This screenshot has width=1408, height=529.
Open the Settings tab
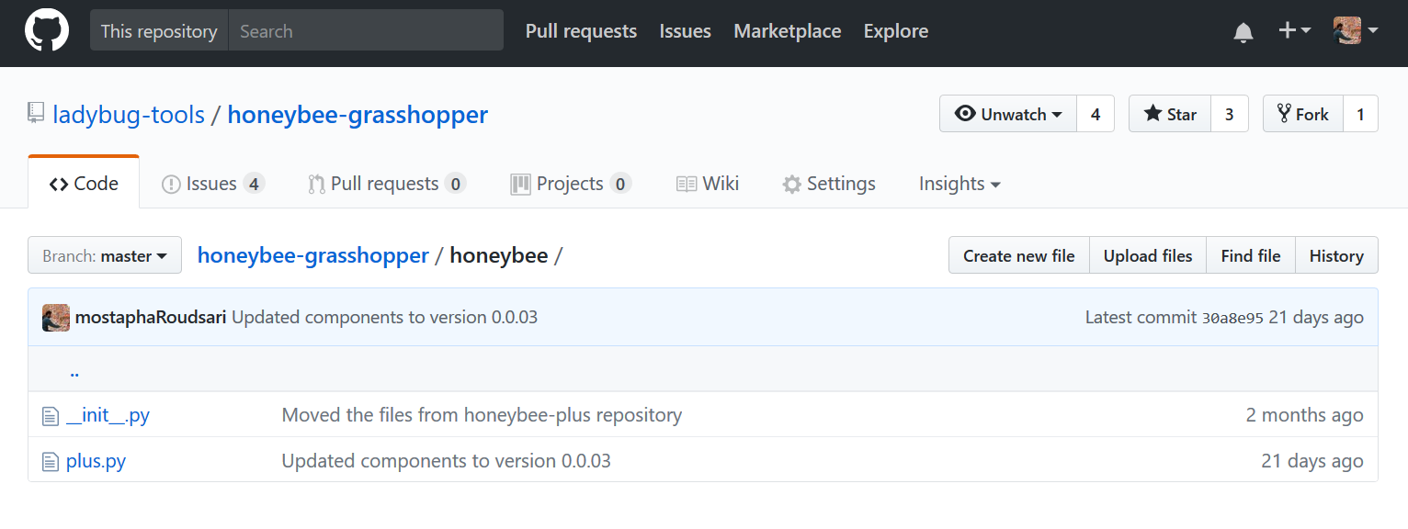(x=829, y=184)
